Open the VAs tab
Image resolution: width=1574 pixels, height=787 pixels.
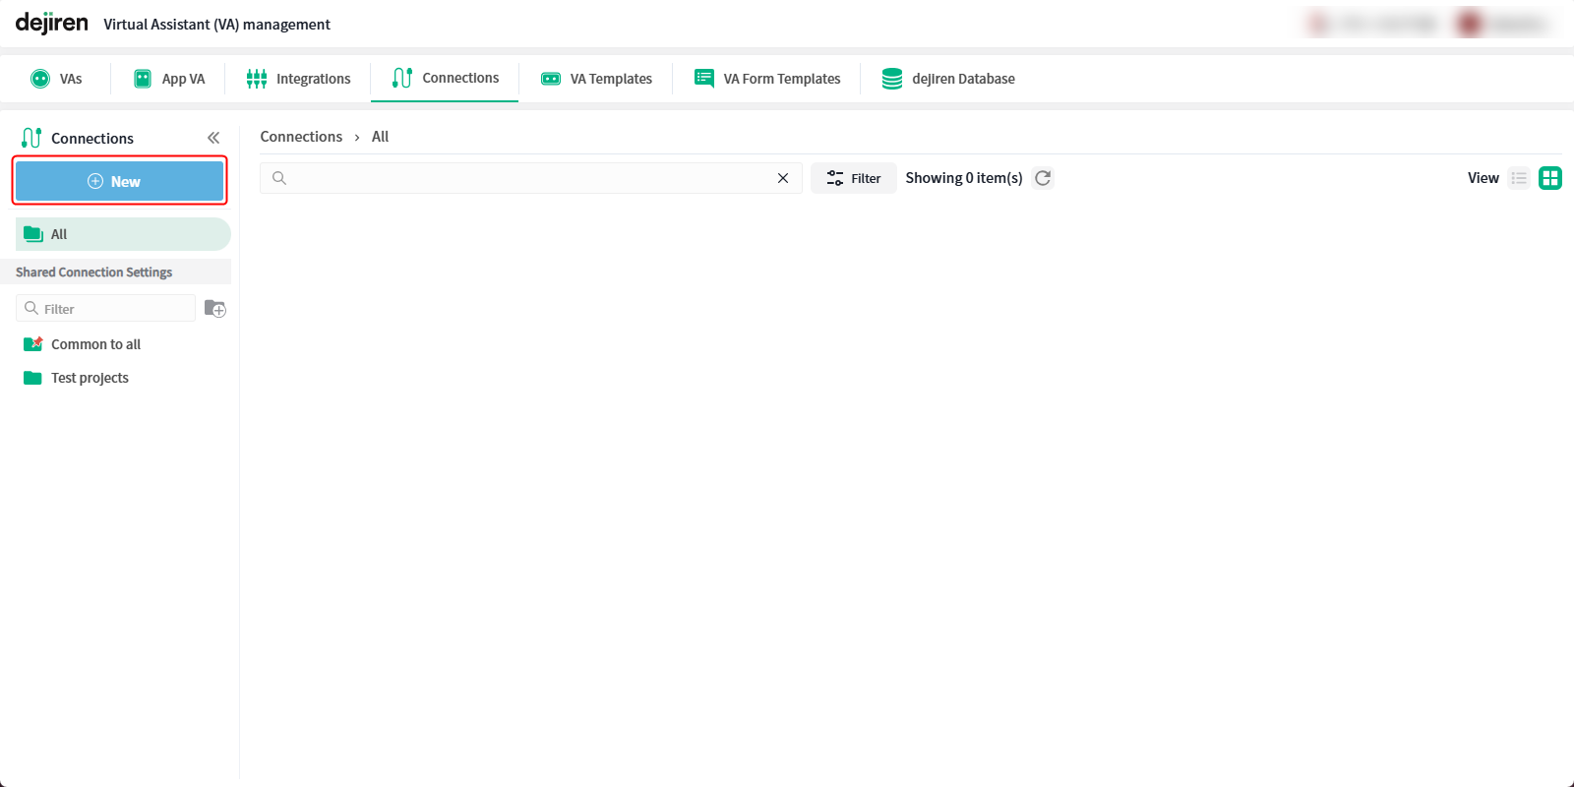[57, 79]
